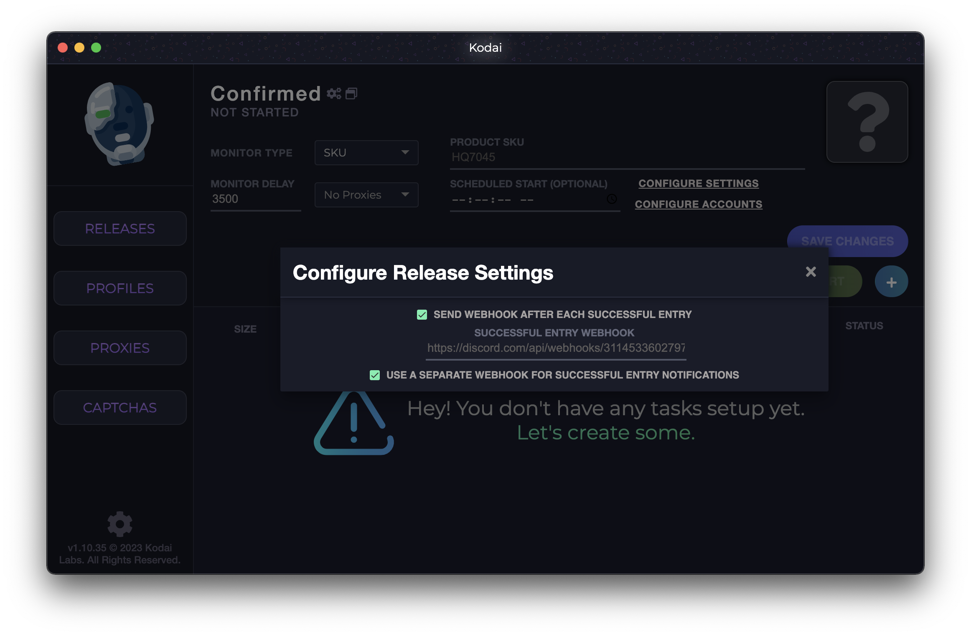Click the product image question mark placeholder
This screenshot has width=971, height=636.
[867, 122]
